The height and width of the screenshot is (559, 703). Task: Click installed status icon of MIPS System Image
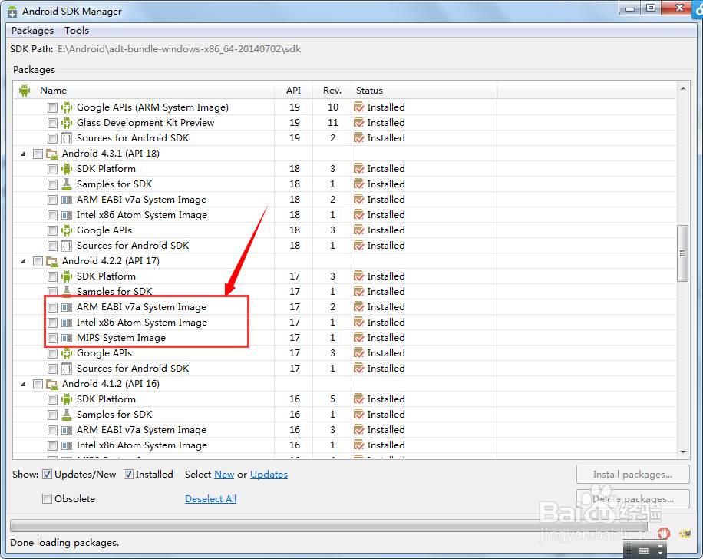358,338
